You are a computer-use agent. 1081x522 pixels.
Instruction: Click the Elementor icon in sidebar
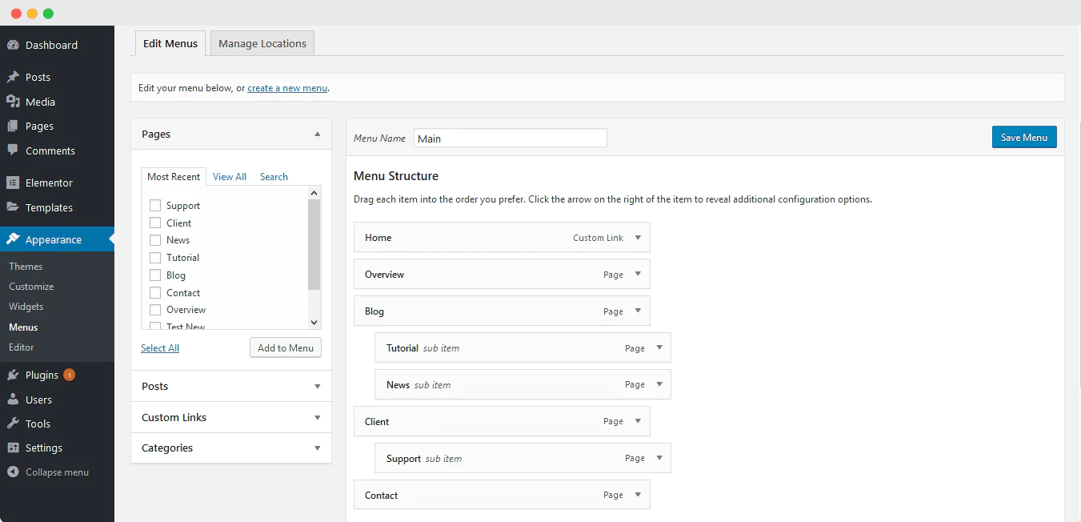pos(13,183)
